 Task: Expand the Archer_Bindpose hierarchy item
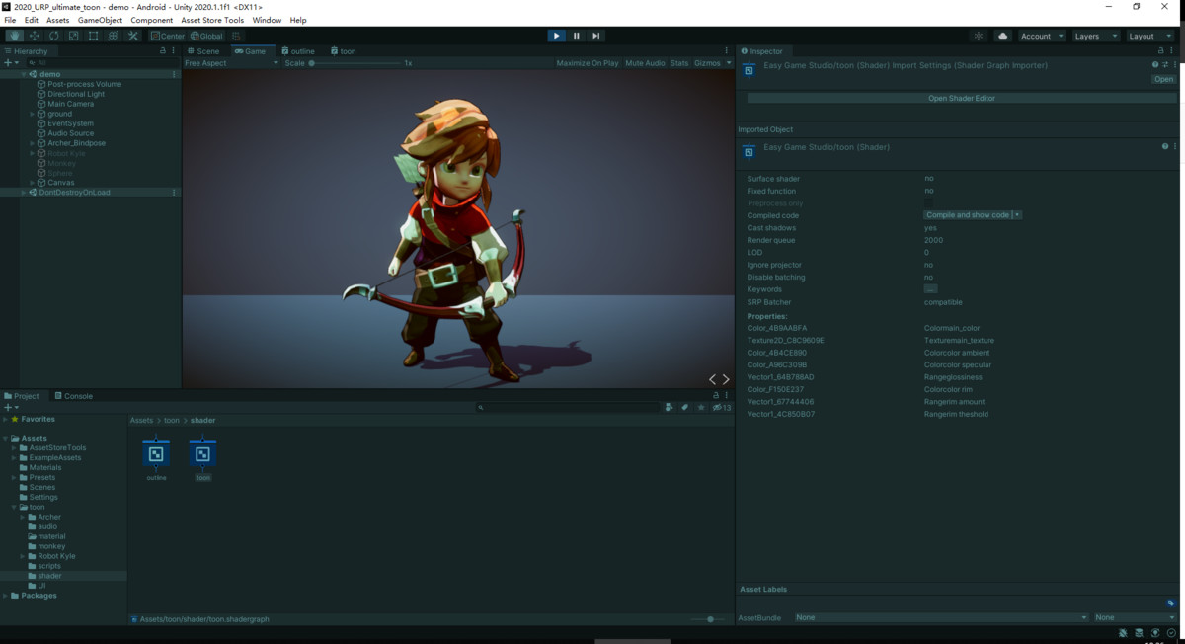coord(33,143)
